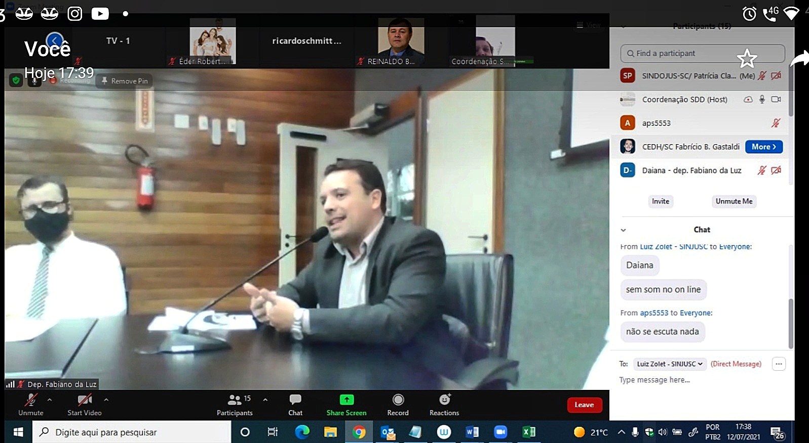Expand audio options arrow beside Unmute
The image size is (809, 443).
50,400
